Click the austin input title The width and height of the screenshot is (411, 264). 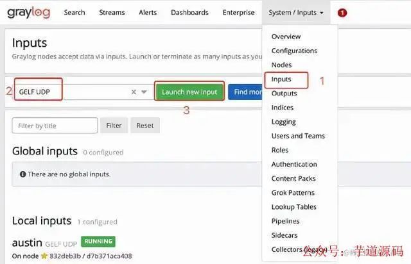click(x=27, y=243)
